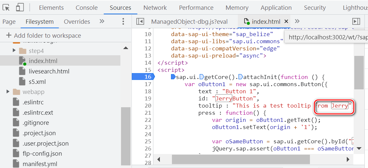Open the manifest.yml file
The height and width of the screenshot is (168, 368).
40,164
